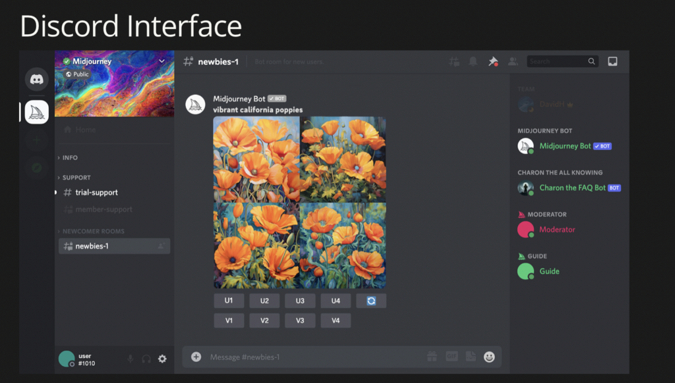675x383 pixels.
Task: Create variations with V1 button
Action: coord(229,320)
